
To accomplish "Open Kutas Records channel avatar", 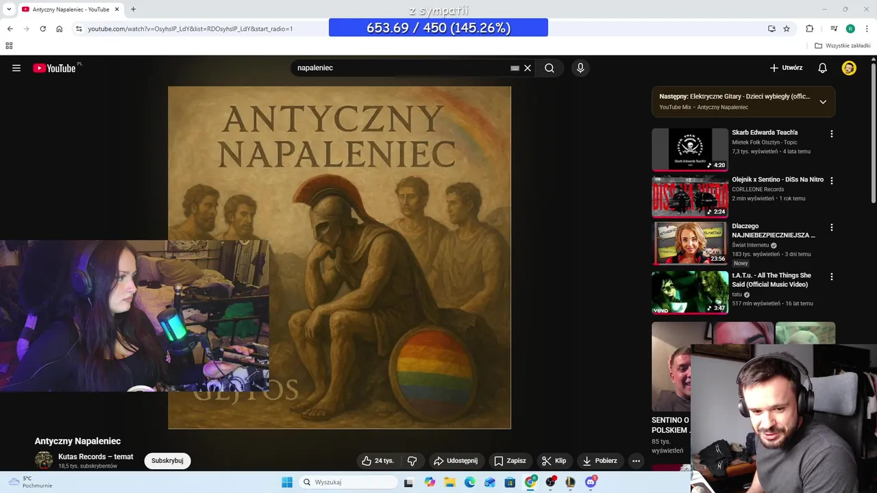I will (x=44, y=461).
